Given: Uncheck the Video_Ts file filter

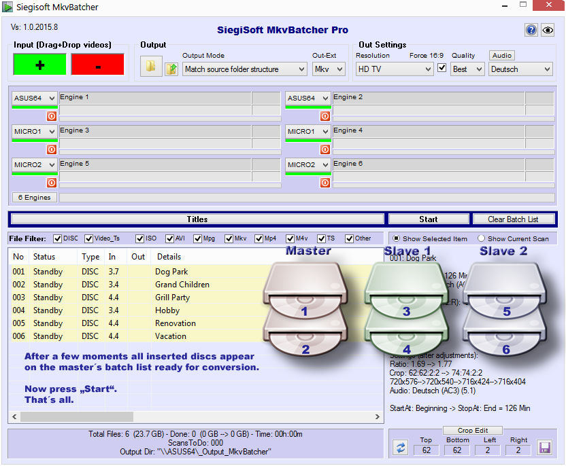Looking at the screenshot, I should click(x=88, y=238).
